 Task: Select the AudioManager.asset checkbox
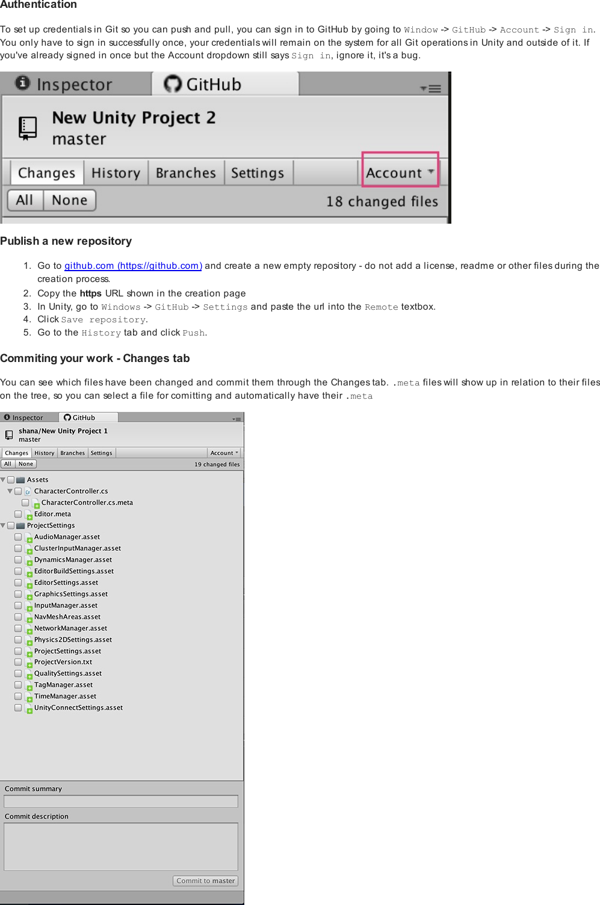coord(18,537)
